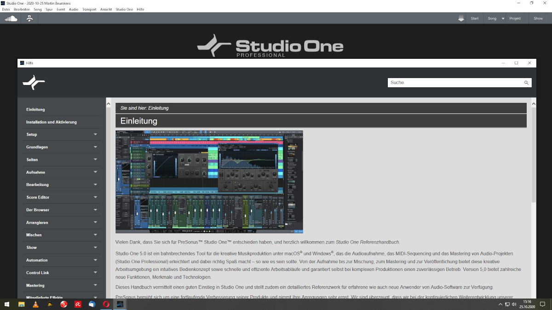Open the Datei menu

pyautogui.click(x=6, y=9)
